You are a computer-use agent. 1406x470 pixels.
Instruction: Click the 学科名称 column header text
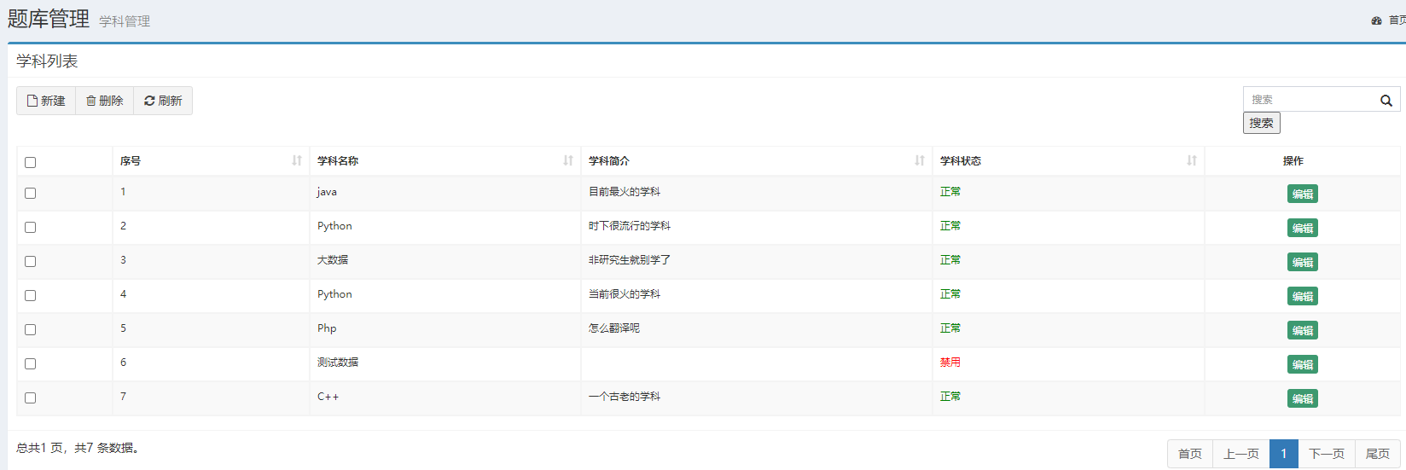click(338, 160)
